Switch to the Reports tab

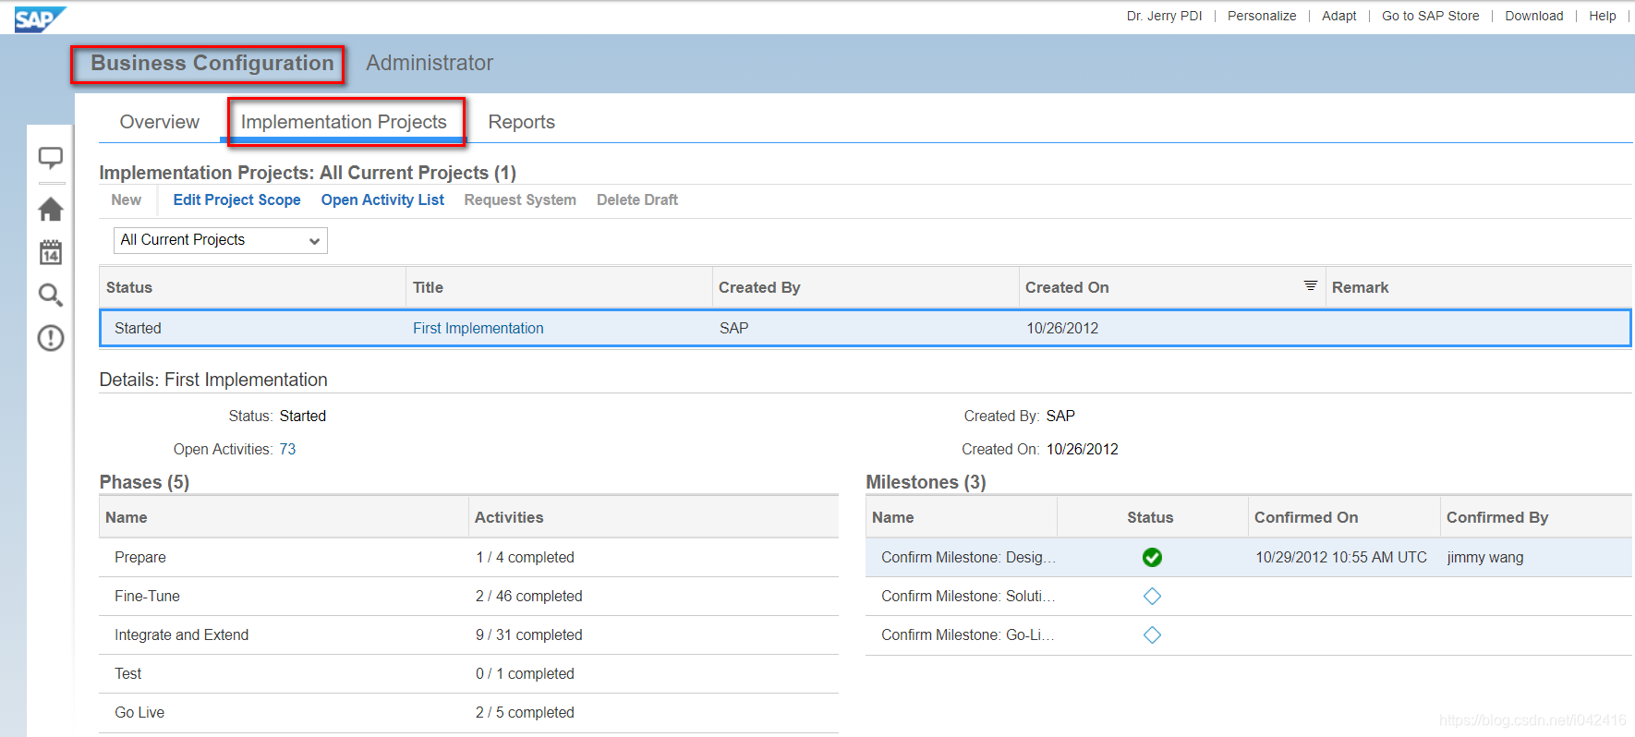tap(522, 122)
